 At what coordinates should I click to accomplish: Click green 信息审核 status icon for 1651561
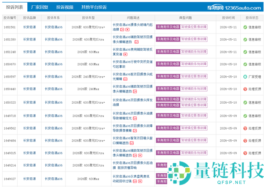pyautogui.click(x=245, y=27)
